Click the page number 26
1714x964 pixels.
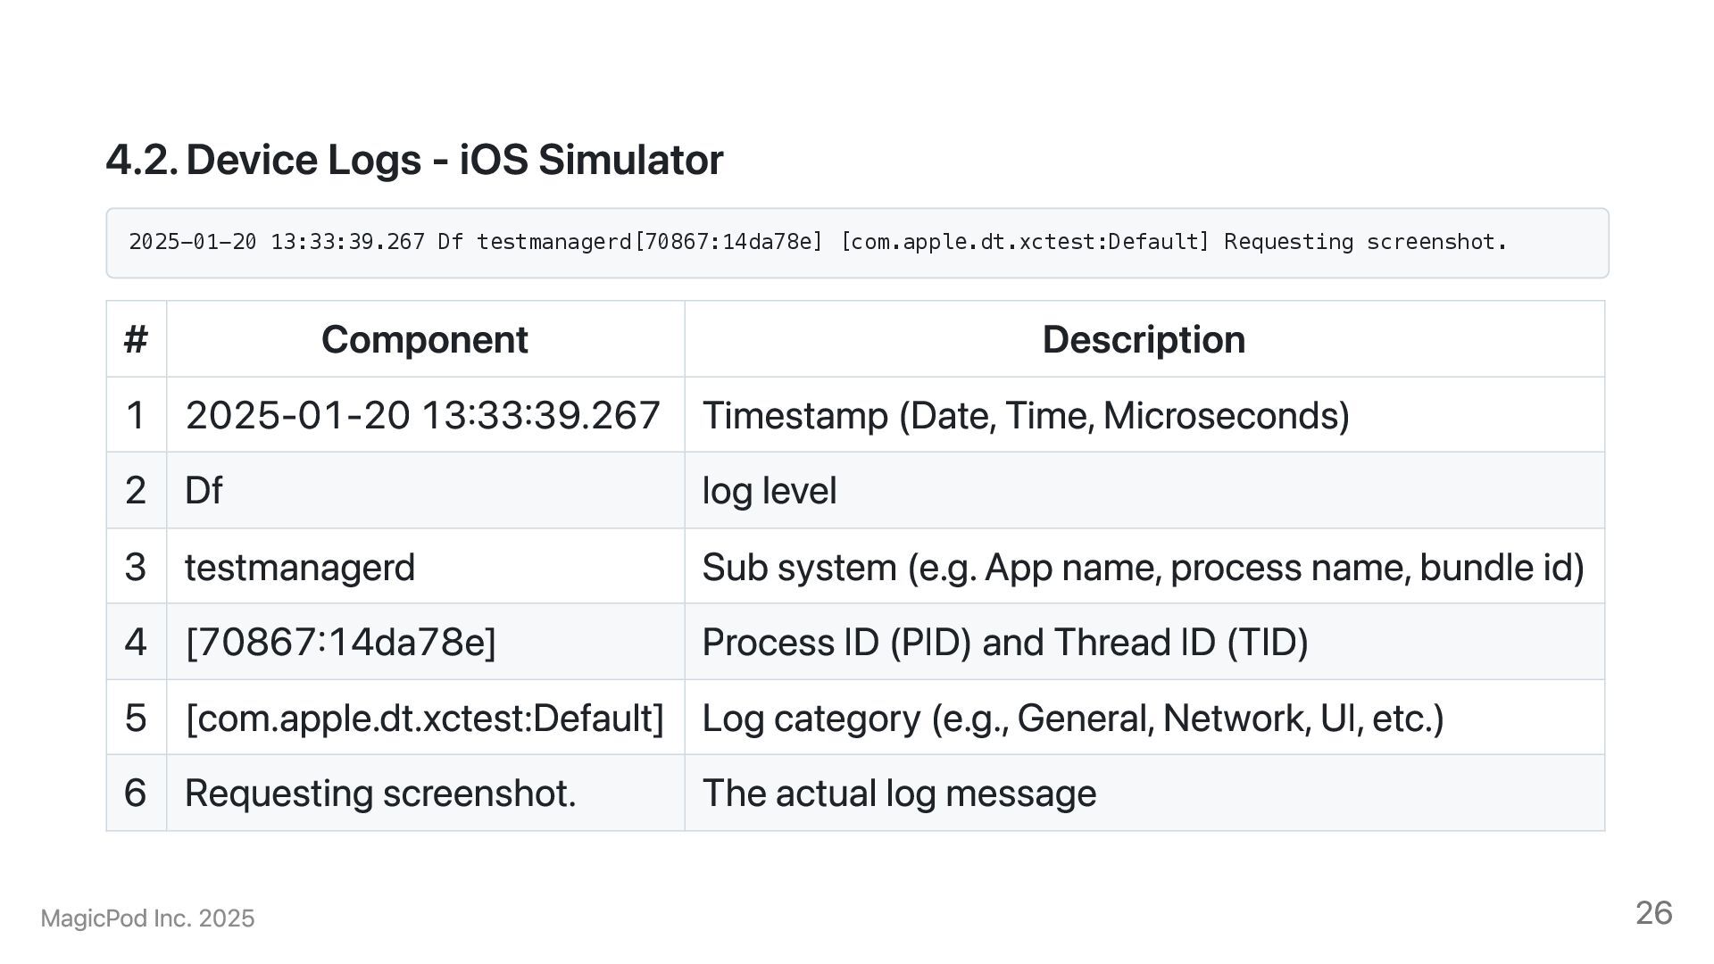pyautogui.click(x=1653, y=913)
